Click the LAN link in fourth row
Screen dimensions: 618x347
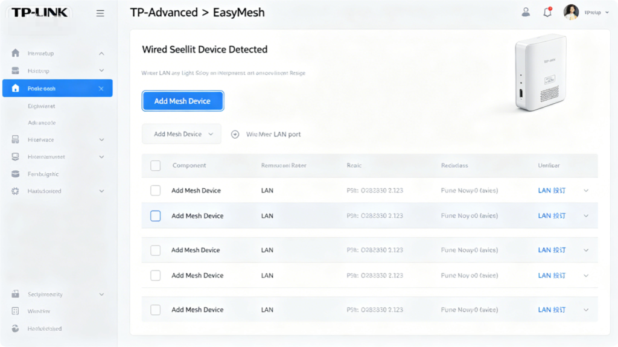pos(552,275)
